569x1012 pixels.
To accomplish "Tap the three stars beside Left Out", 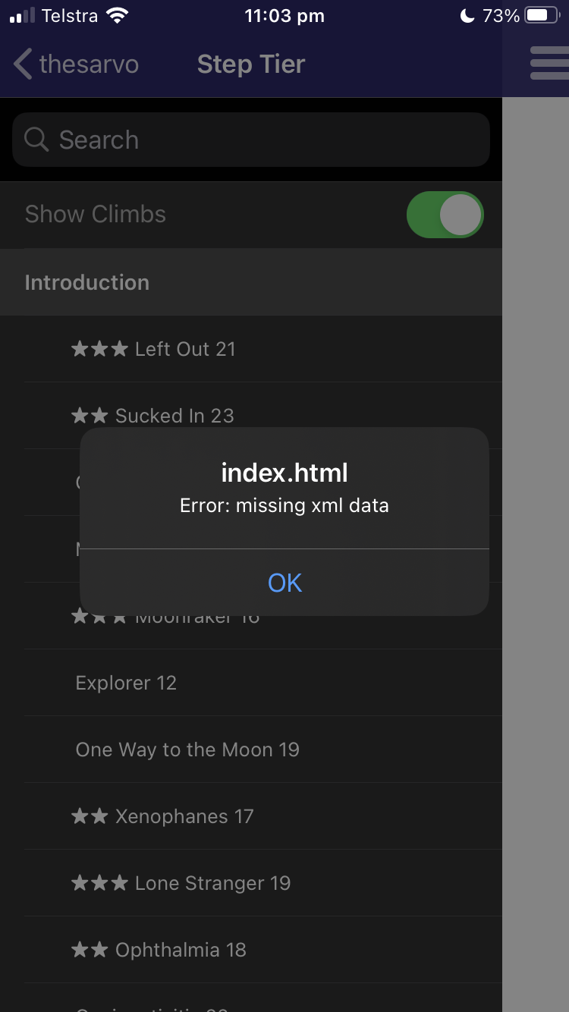I will point(99,349).
